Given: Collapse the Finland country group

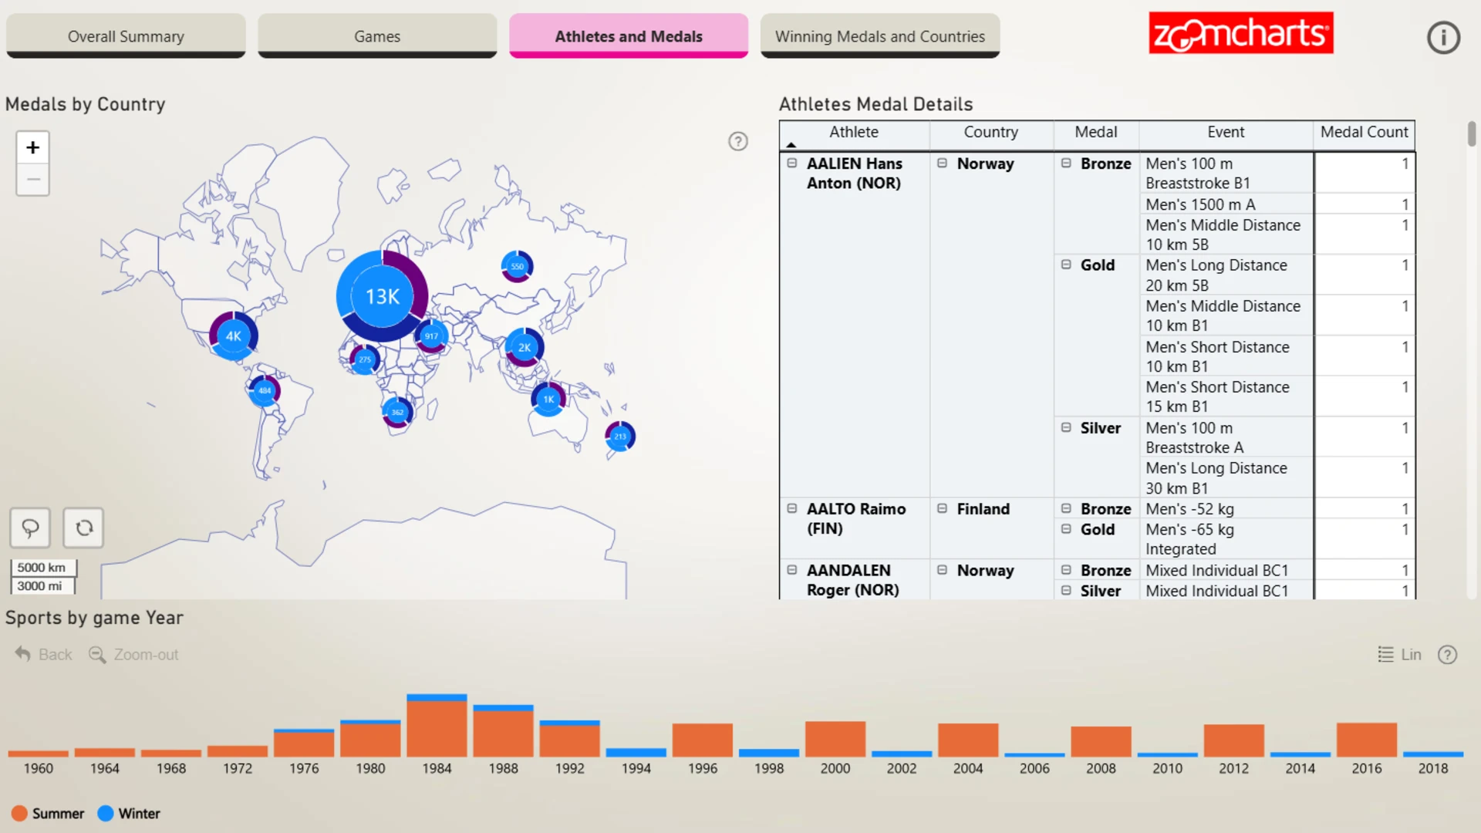Looking at the screenshot, I should 942,509.
